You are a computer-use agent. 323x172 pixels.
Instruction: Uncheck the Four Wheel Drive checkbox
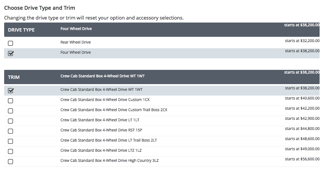pyautogui.click(x=11, y=53)
